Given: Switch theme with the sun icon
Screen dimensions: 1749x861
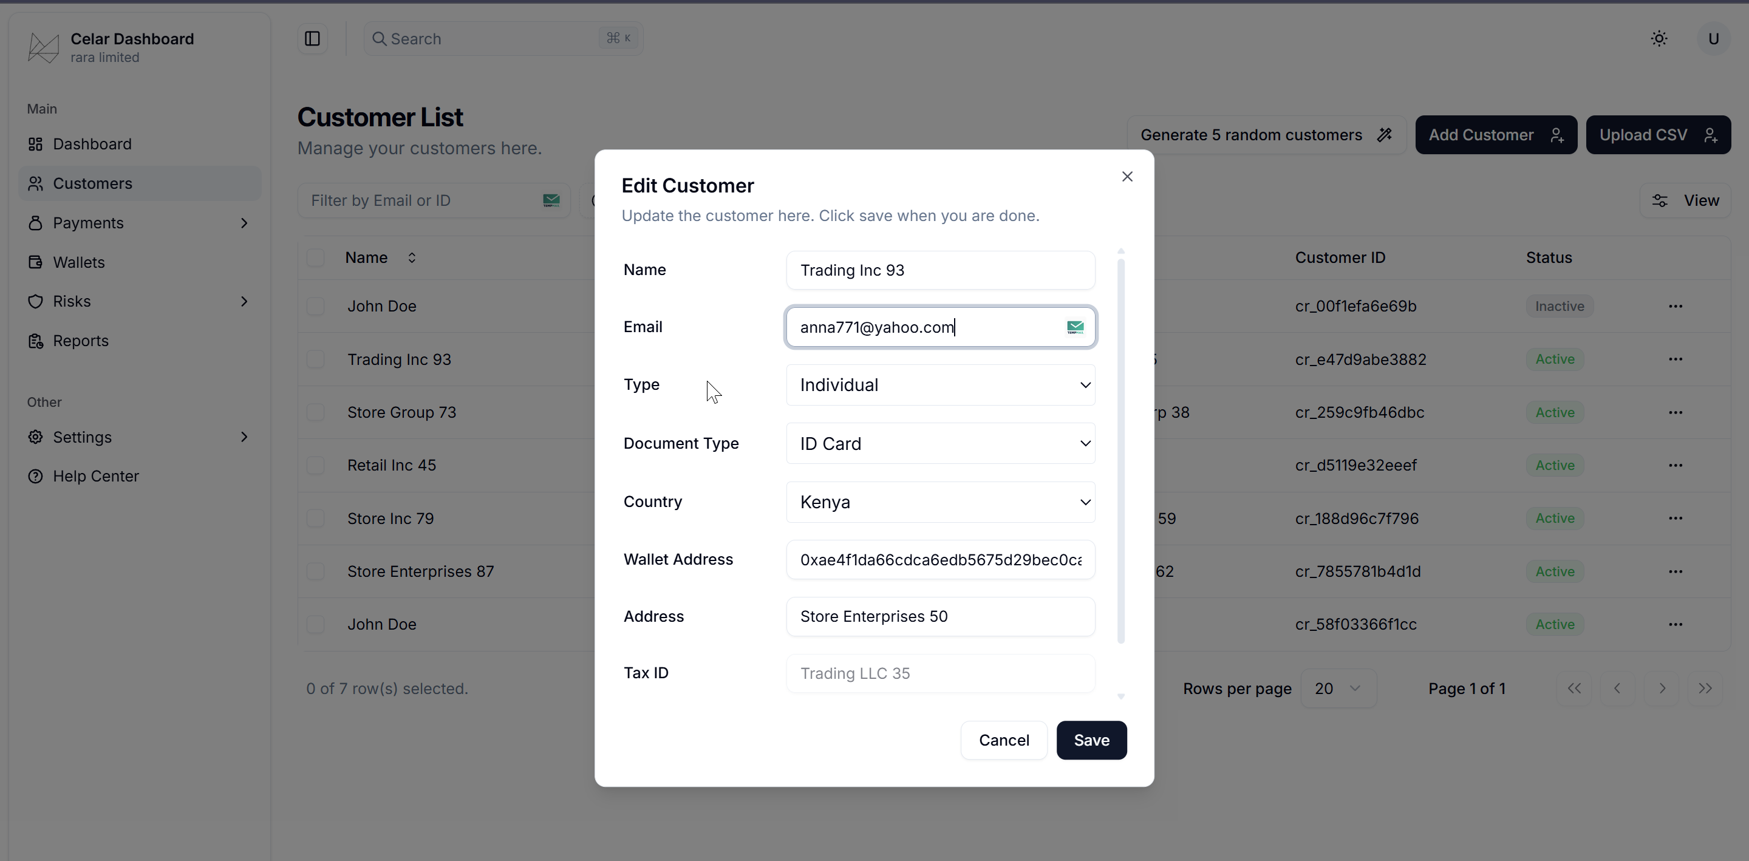Looking at the screenshot, I should pyautogui.click(x=1659, y=39).
